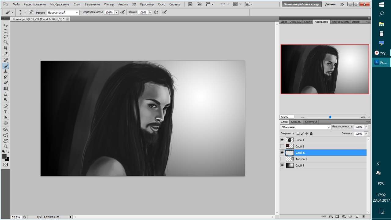
Task: Hide layer Слой 4 using its eye
Action: [282, 140]
